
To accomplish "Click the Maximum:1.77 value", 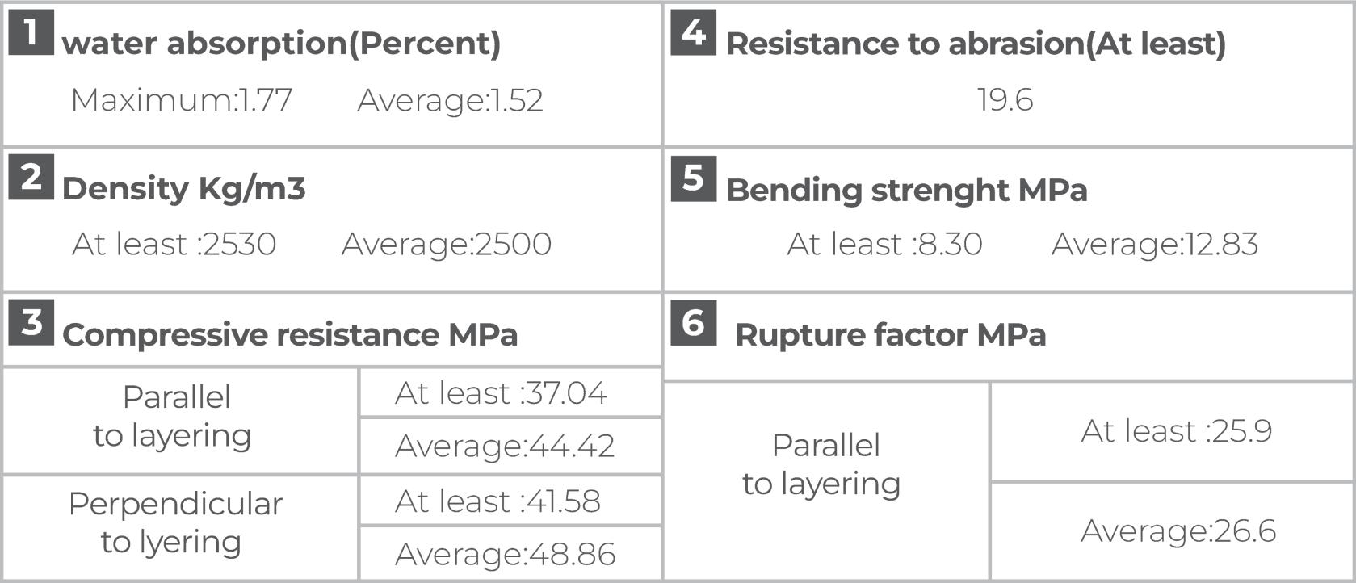I will coord(182,100).
